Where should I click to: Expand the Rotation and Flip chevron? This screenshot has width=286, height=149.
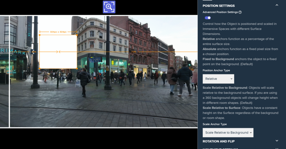click(x=277, y=141)
